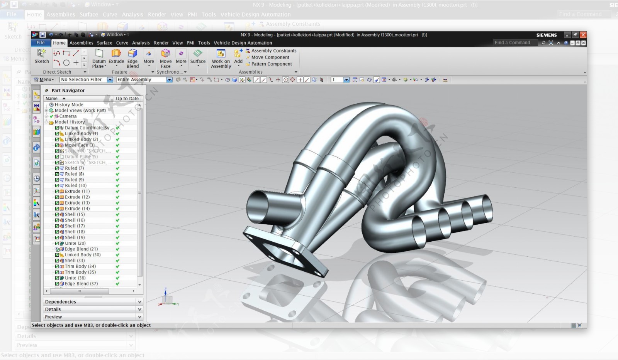Select the Line sketch tool

tap(76, 53)
